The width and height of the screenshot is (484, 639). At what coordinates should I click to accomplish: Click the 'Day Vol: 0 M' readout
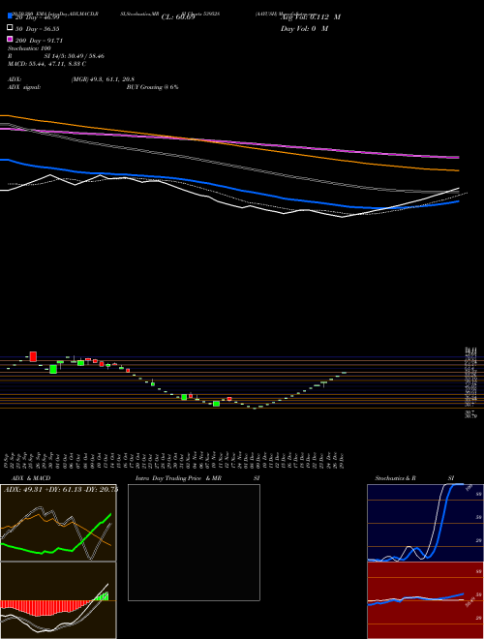pos(304,28)
